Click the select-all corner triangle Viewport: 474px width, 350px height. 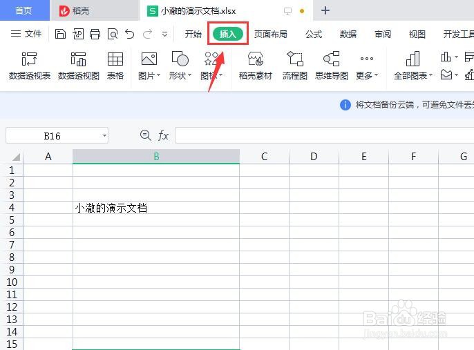[16, 157]
